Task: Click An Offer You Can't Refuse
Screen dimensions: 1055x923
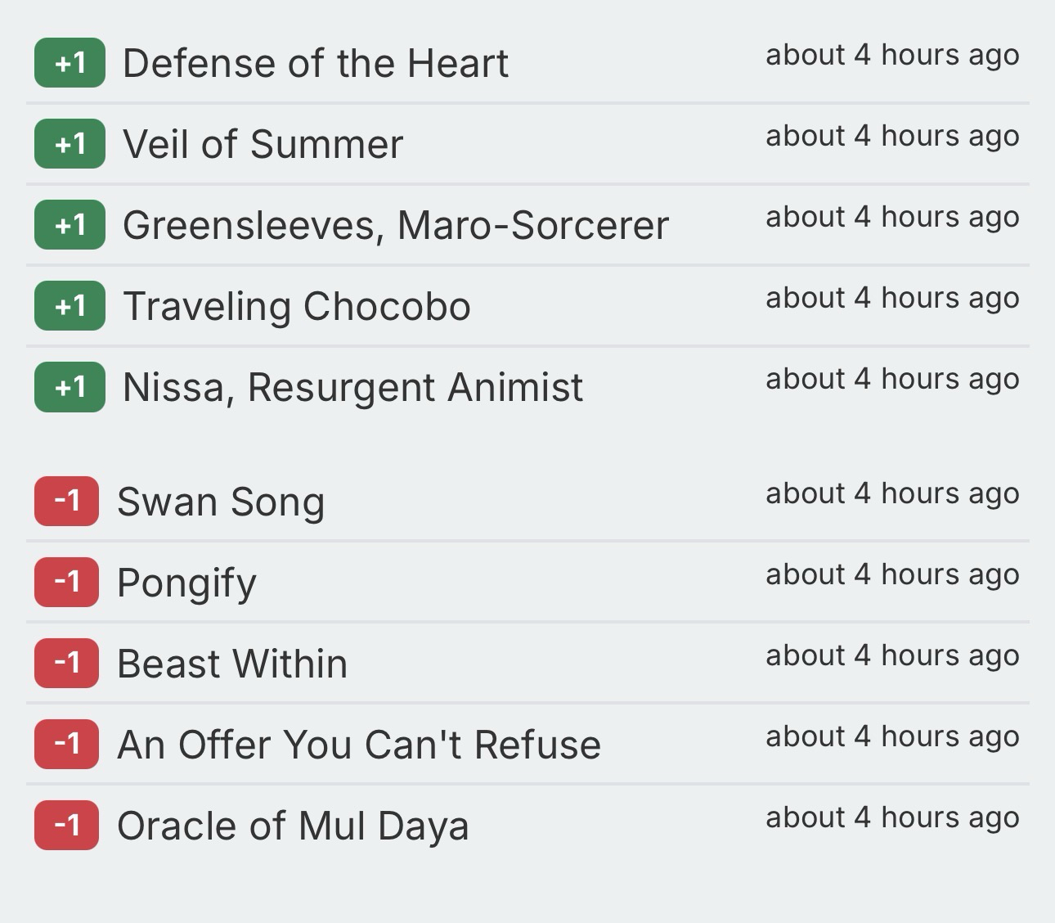Action: pyautogui.click(x=359, y=745)
